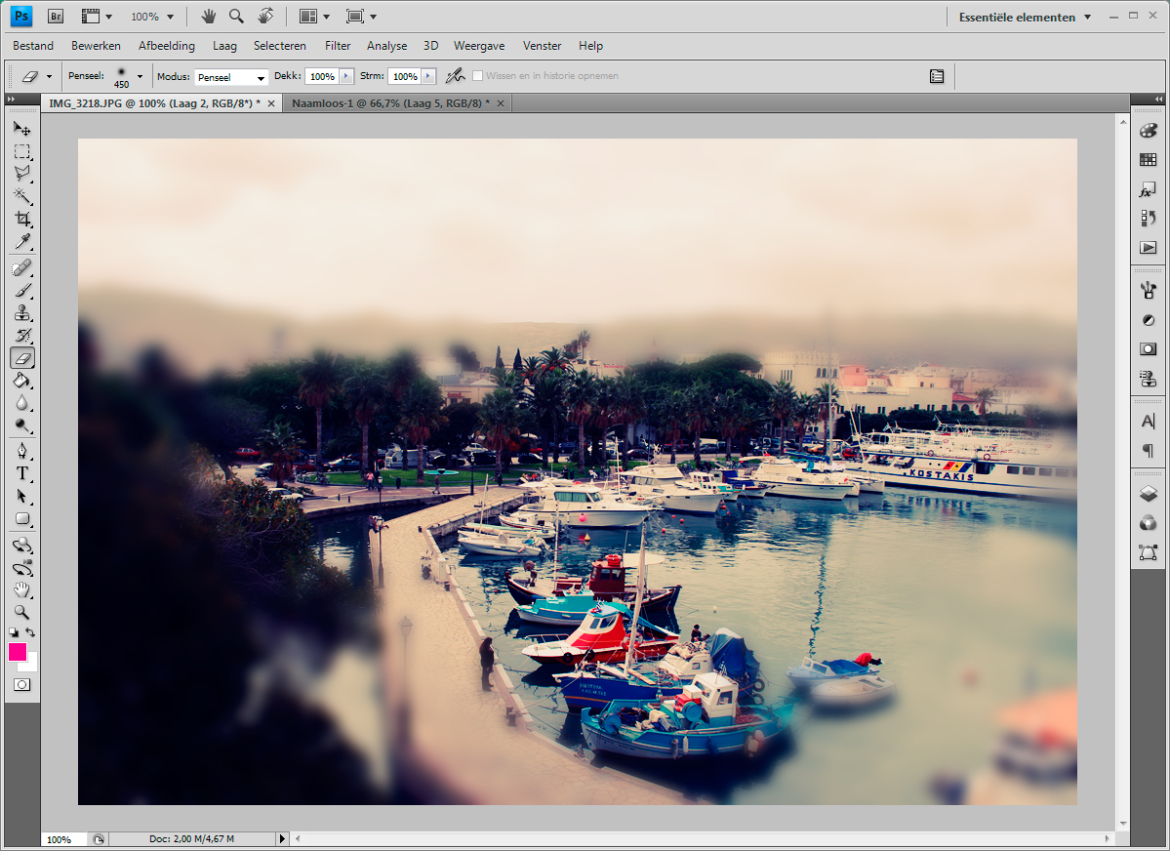The height and width of the screenshot is (851, 1170).
Task: Open the Clone Source panel
Action: (x=1149, y=379)
